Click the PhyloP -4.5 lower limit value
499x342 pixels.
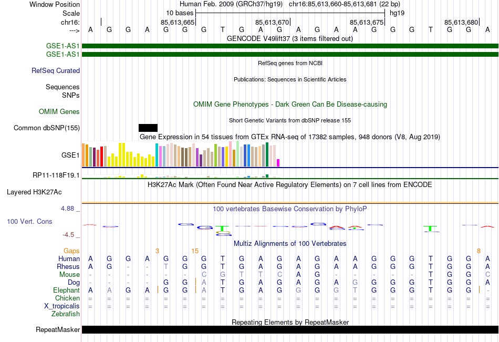coord(68,235)
